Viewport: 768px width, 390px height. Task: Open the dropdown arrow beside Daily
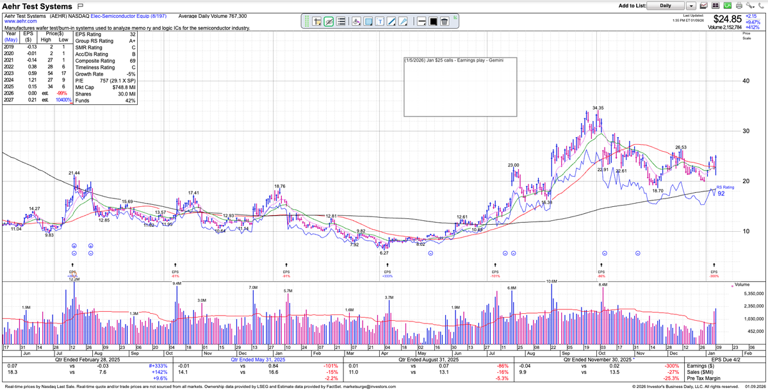691,6
